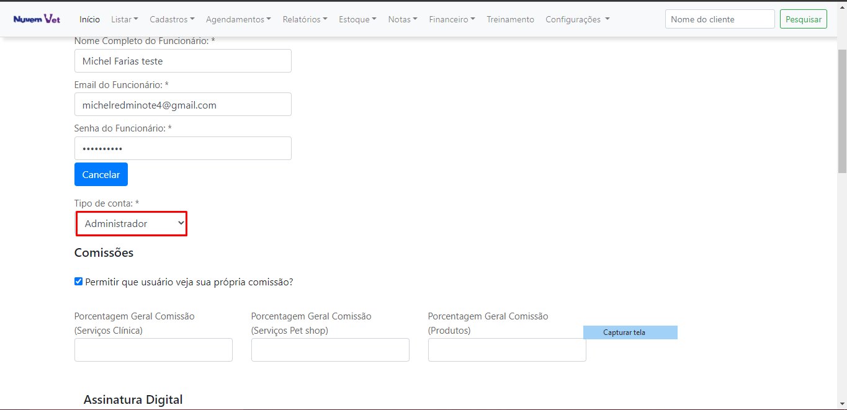Click the Nome Completo do Funcionário field
This screenshot has height=410, width=847.
[182, 61]
